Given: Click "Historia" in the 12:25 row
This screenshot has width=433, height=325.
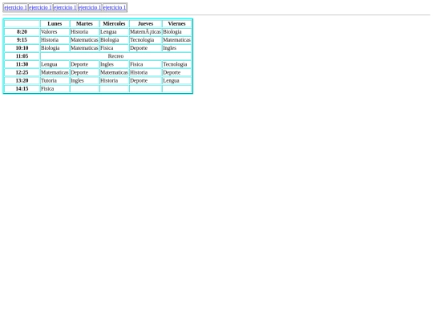Looking at the screenshot, I should coord(145,72).
